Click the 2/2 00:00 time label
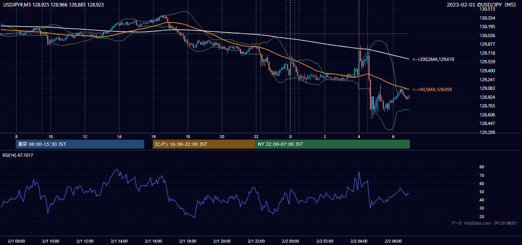 click(291, 241)
